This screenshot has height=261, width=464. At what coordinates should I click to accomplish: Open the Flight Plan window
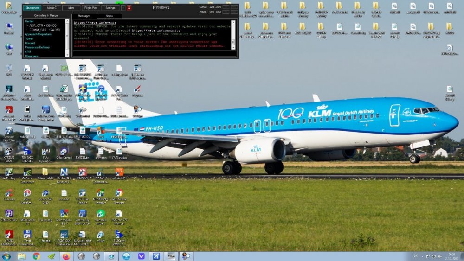point(90,8)
